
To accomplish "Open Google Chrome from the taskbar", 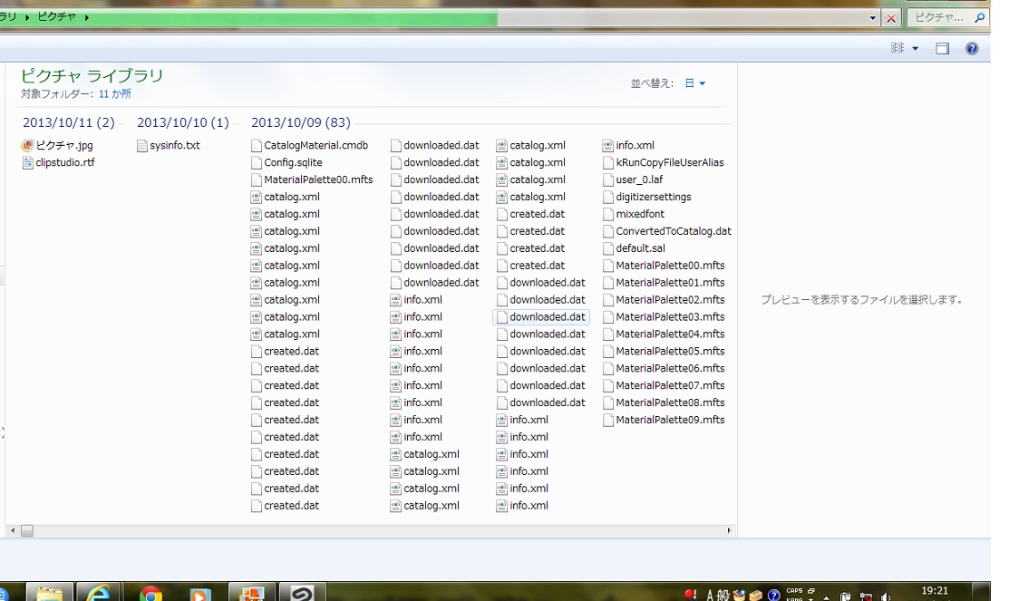I will pos(150,593).
